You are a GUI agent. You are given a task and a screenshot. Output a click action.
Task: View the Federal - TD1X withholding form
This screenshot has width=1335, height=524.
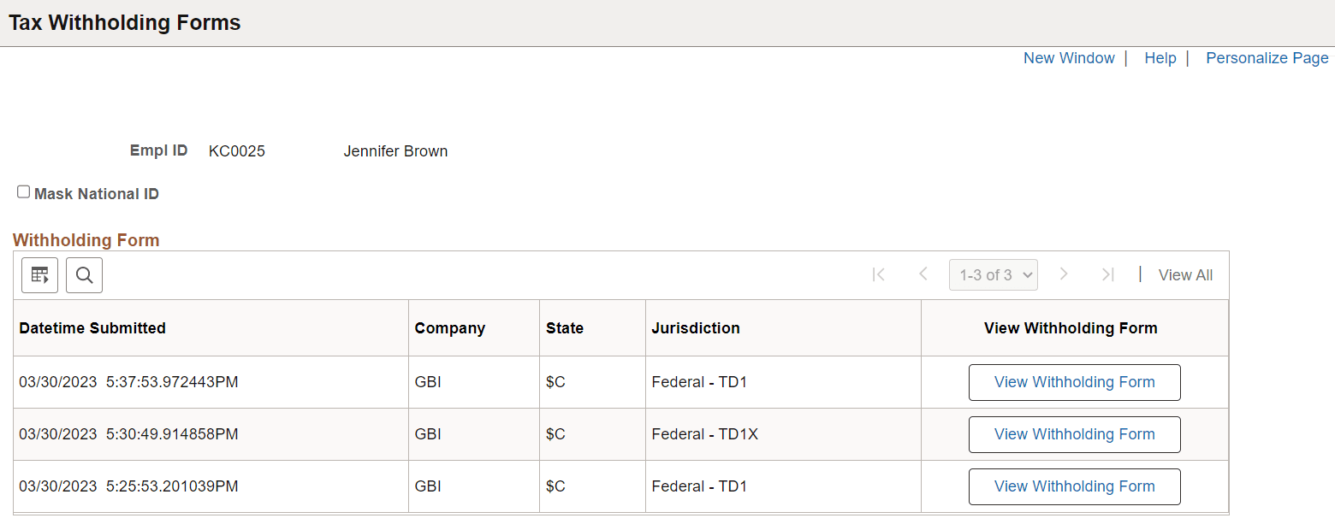point(1074,434)
